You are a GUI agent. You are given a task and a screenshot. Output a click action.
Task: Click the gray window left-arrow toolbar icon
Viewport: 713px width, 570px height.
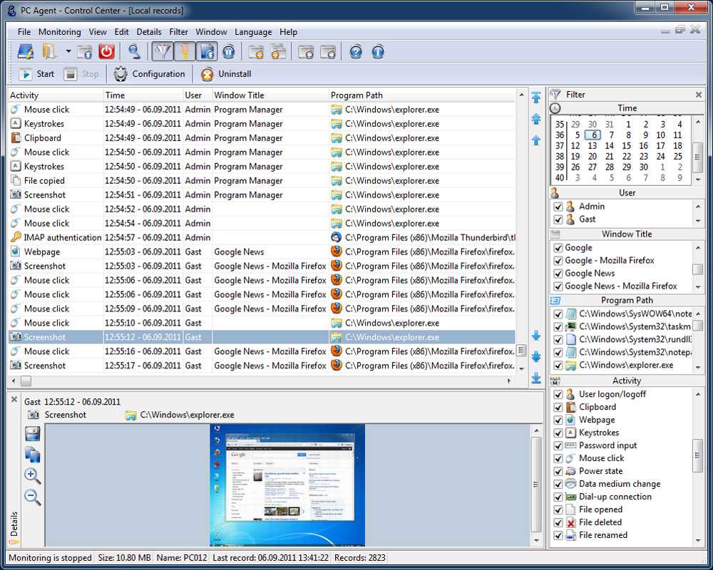[x=306, y=52]
